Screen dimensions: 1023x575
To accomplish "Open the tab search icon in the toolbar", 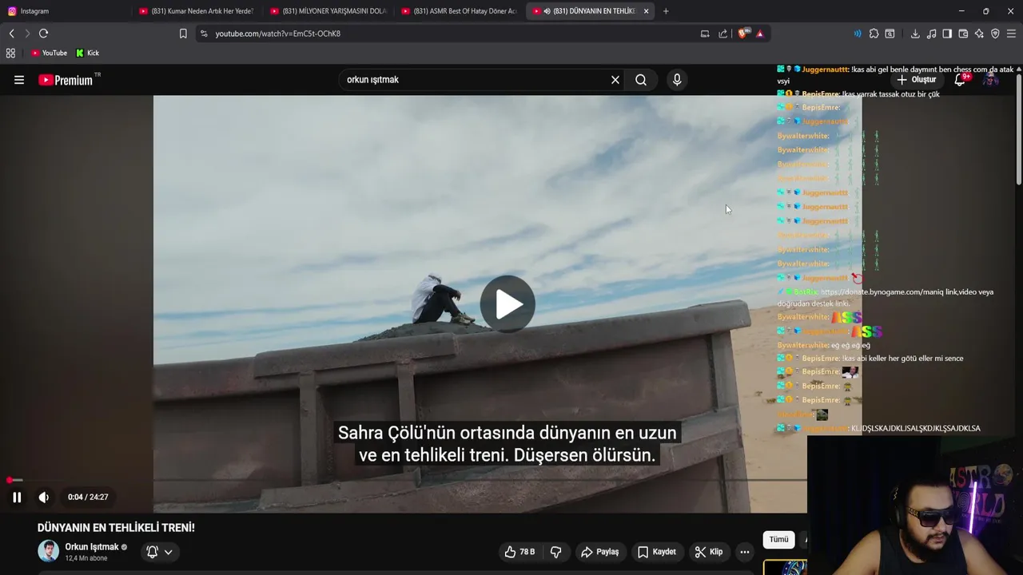I will tap(890, 34).
